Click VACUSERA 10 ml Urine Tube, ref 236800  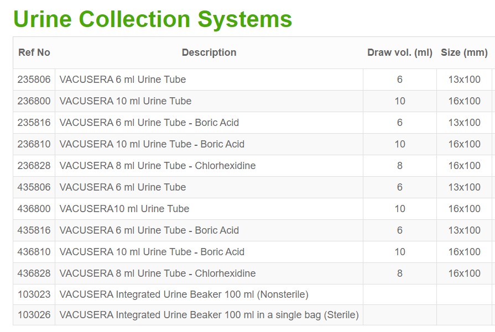pyautogui.click(x=126, y=101)
